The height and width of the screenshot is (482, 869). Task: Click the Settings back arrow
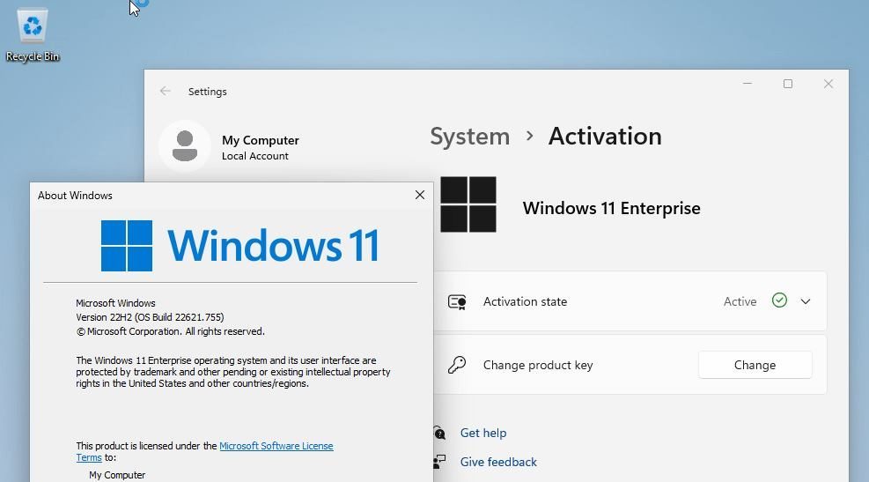point(165,91)
